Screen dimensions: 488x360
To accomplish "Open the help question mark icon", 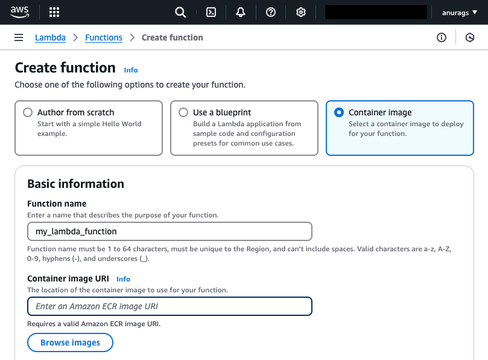I will (x=271, y=12).
